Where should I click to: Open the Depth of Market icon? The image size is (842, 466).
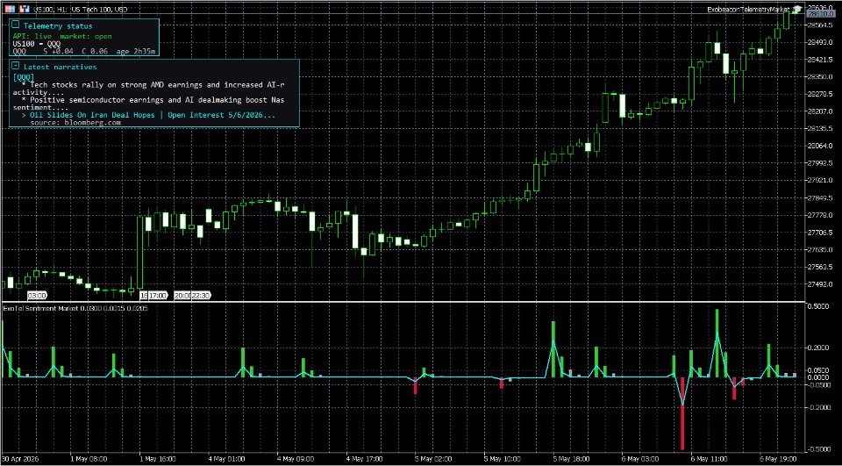pyautogui.click(x=11, y=9)
